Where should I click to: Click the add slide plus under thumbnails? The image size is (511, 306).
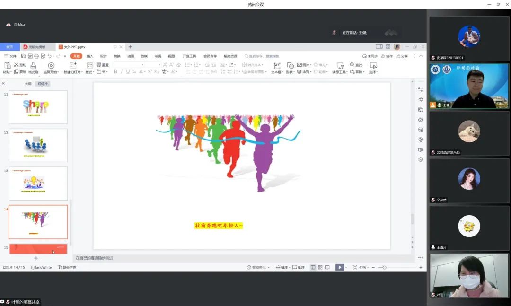click(36, 258)
